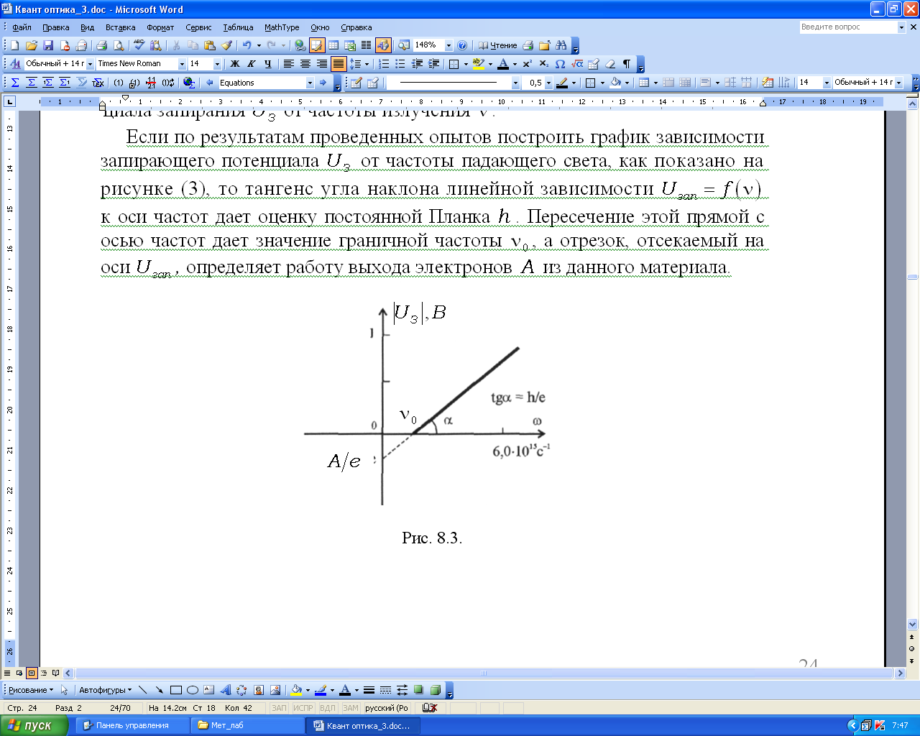Toggle show paragraph marks (¶)
920x736 pixels.
click(x=627, y=64)
